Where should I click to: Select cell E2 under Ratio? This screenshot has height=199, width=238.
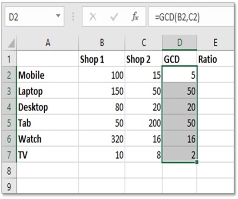click(x=215, y=74)
